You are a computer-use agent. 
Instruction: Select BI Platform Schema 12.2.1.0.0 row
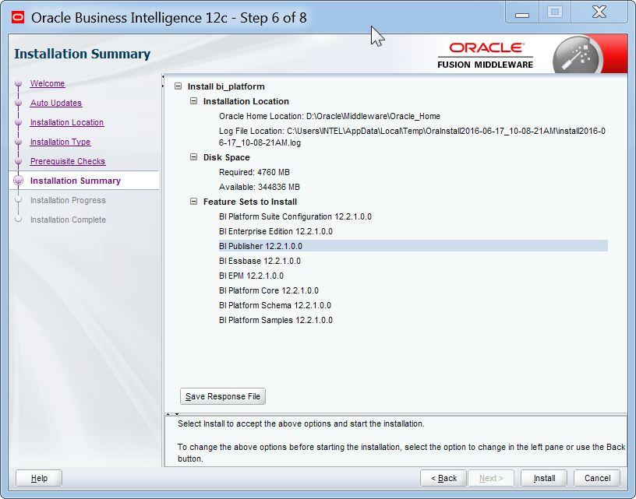click(275, 305)
